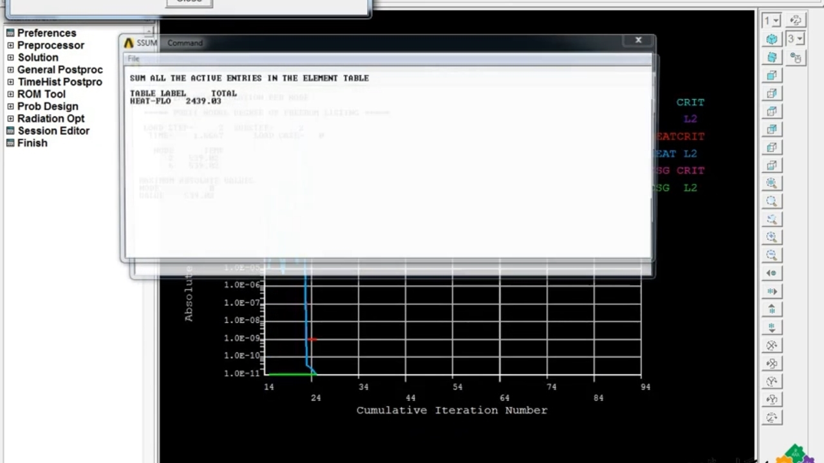
Task: Select the isometric view icon
Action: 772,40
